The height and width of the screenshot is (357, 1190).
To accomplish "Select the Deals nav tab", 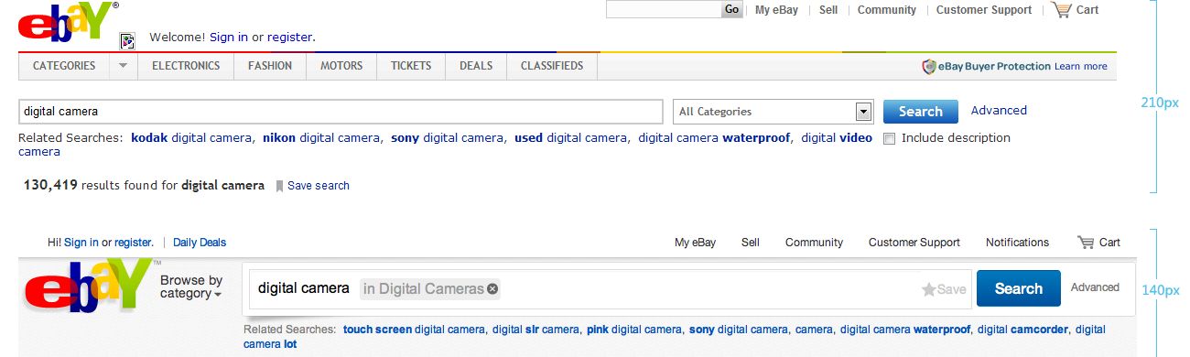I will pyautogui.click(x=476, y=66).
